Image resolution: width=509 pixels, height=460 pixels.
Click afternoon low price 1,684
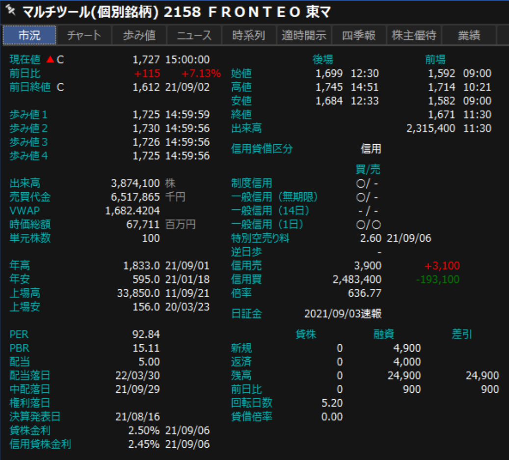(x=329, y=101)
